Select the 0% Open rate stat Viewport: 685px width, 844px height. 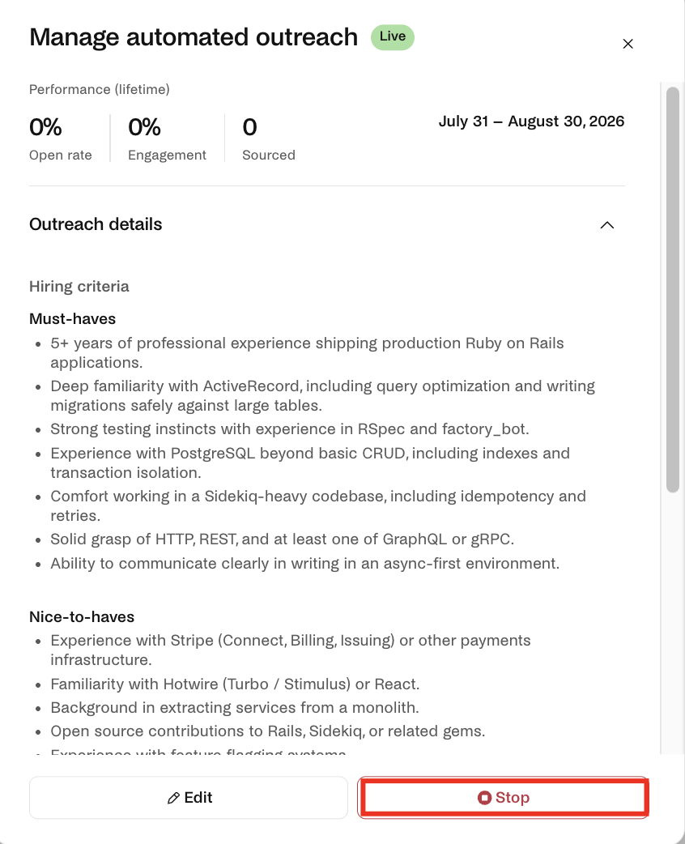60,139
